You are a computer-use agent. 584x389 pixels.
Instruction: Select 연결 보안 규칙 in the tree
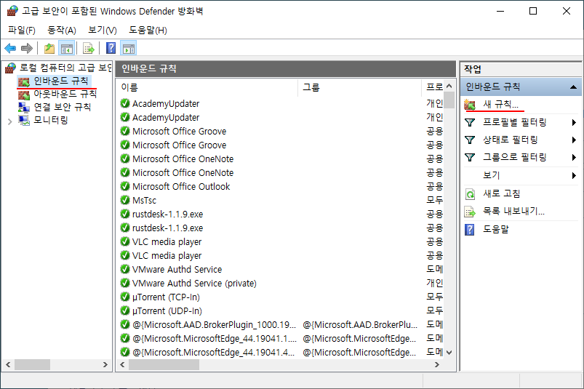[63, 107]
